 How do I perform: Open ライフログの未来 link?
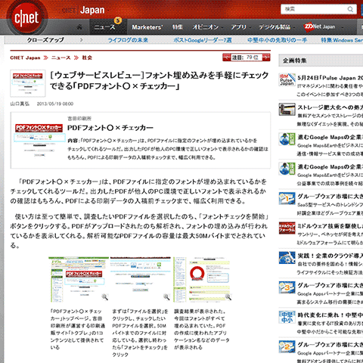[128, 40]
